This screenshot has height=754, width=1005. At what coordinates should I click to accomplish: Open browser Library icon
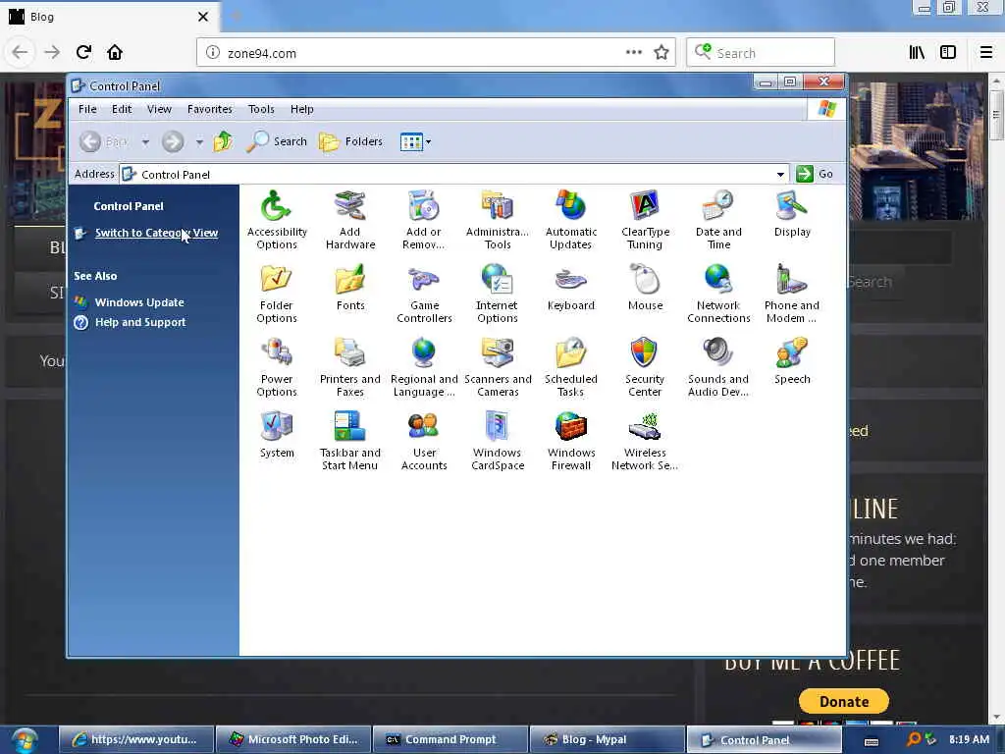click(x=917, y=53)
